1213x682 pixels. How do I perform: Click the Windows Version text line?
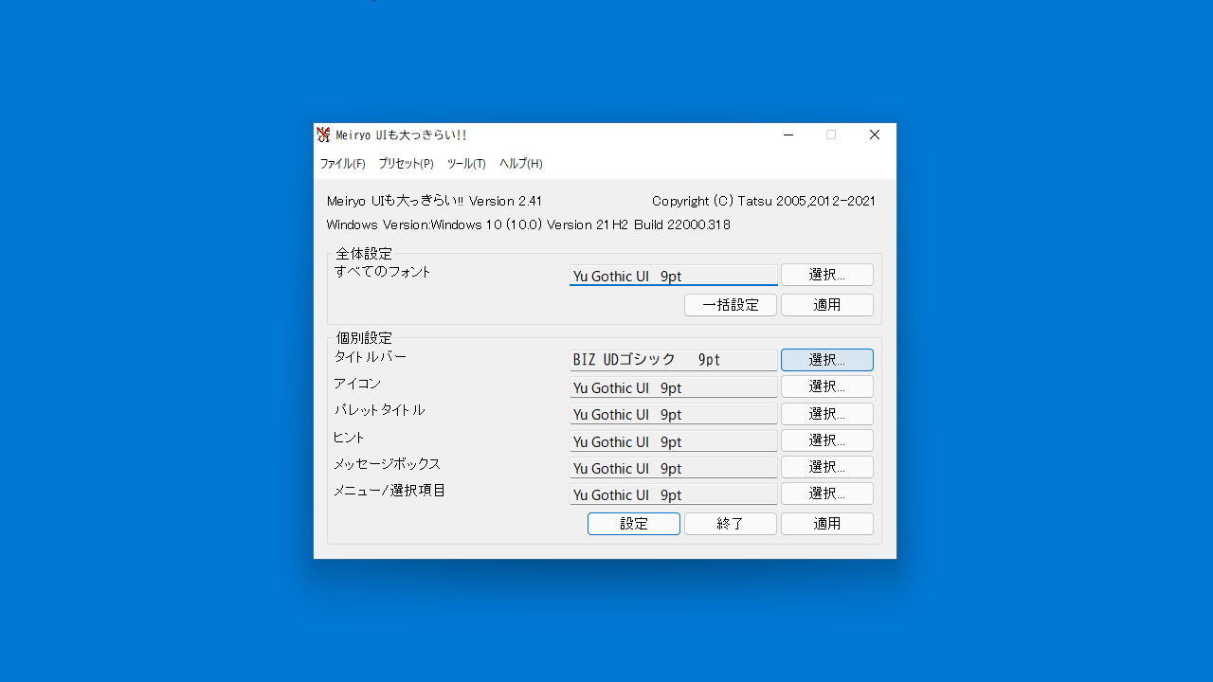coord(528,224)
